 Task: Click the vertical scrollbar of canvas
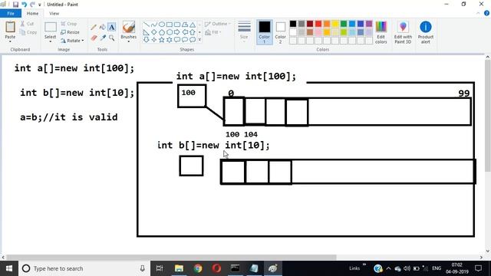tap(488, 115)
